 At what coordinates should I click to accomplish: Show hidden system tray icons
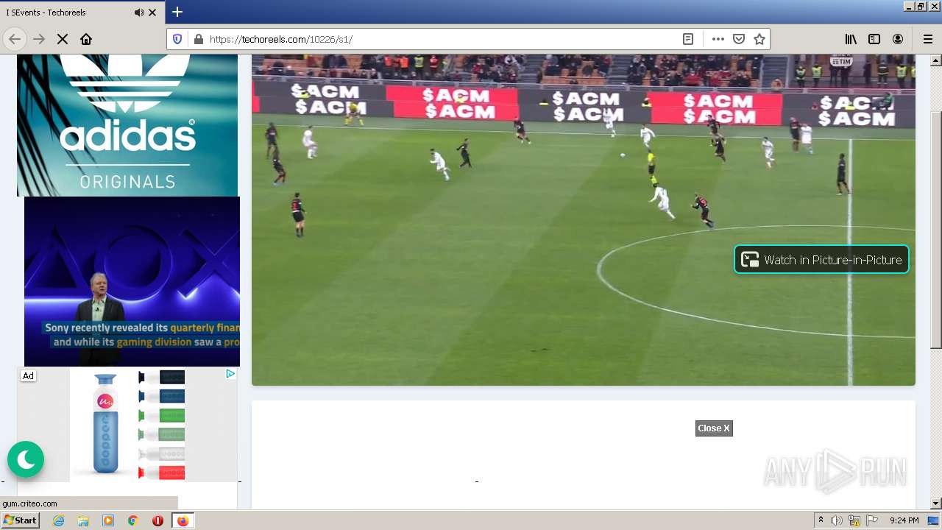coord(821,520)
